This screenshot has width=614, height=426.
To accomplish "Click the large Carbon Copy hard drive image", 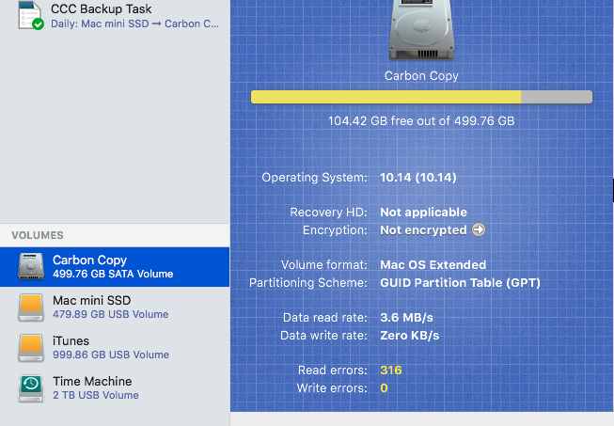I will (x=421, y=30).
